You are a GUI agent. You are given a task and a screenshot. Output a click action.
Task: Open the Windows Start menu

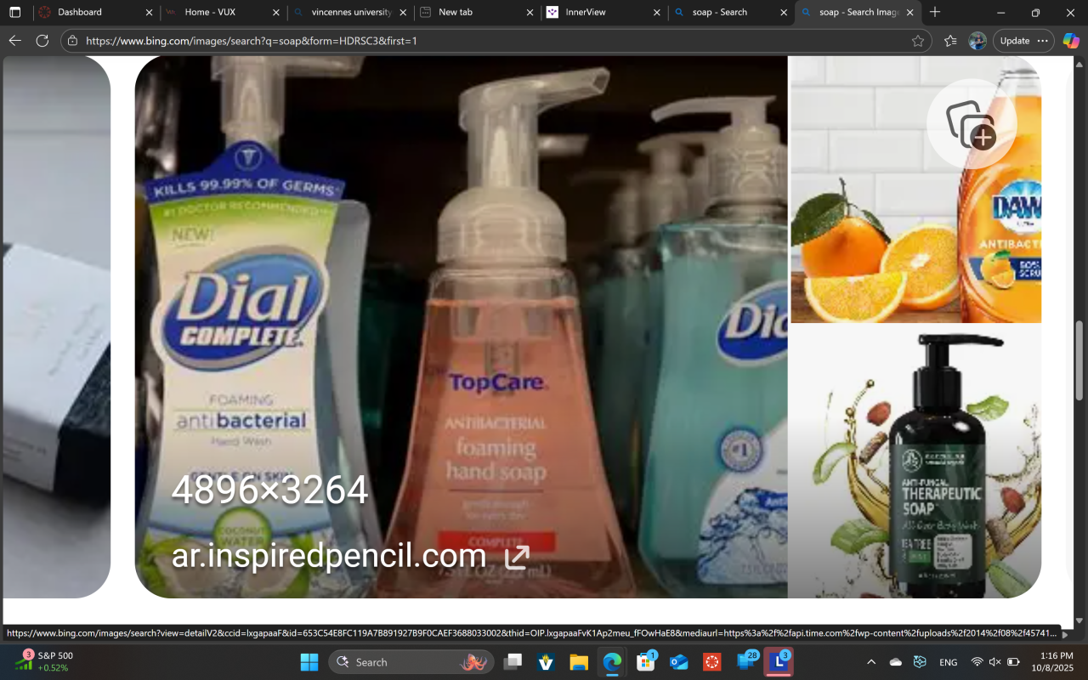point(309,662)
